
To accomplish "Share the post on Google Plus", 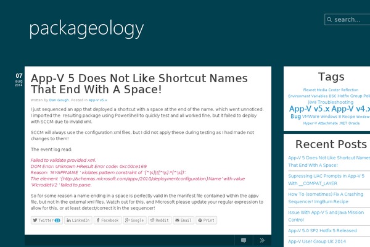I will [134, 220].
